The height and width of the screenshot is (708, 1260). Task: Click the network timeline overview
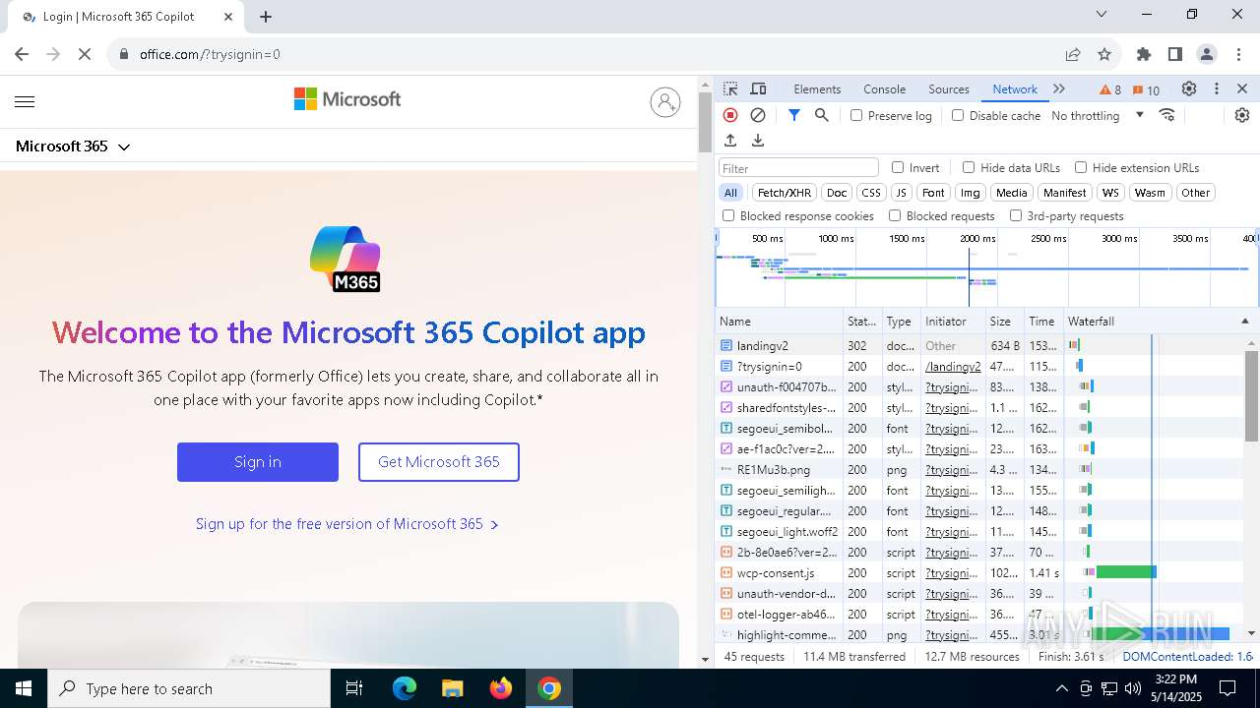[986, 267]
